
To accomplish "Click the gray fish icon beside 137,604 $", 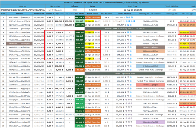I will [x=128, y=66].
